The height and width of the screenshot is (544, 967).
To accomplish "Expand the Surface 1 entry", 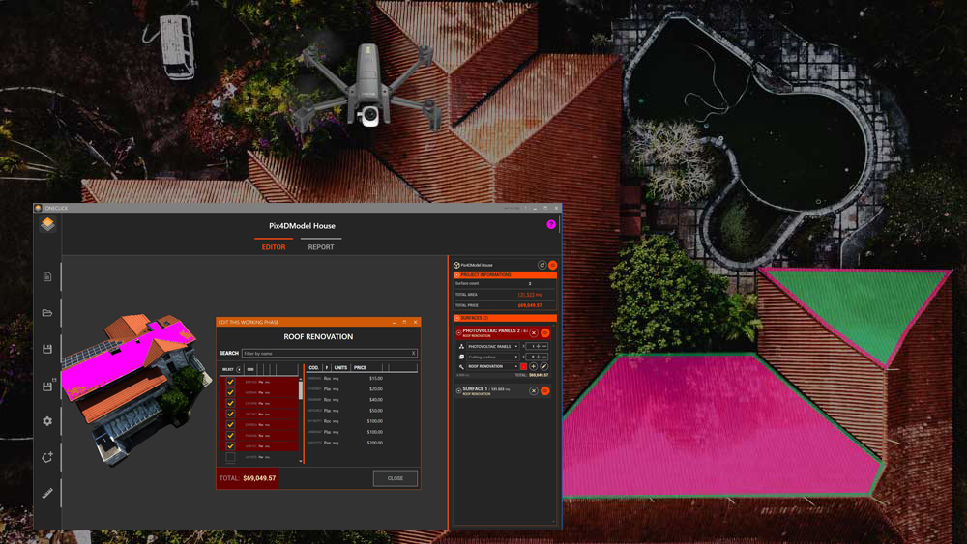I will (458, 390).
